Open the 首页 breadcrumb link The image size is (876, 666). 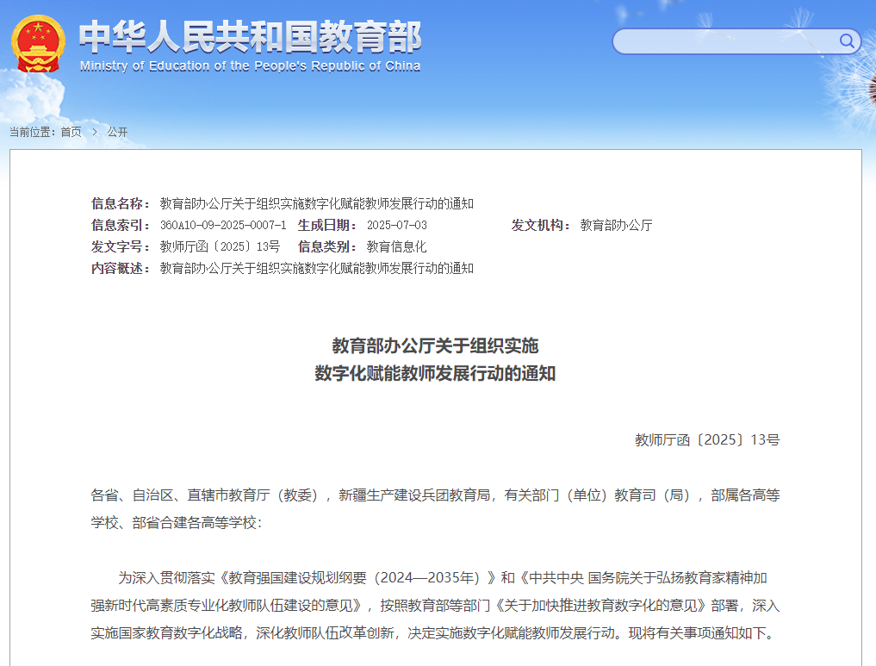(71, 132)
